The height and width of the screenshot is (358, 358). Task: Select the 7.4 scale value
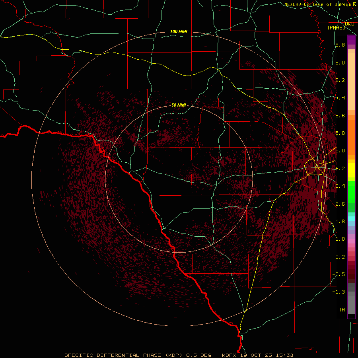340,98
